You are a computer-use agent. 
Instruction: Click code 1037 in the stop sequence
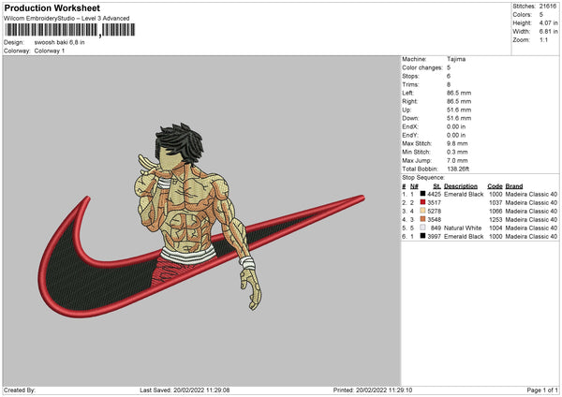coord(495,203)
